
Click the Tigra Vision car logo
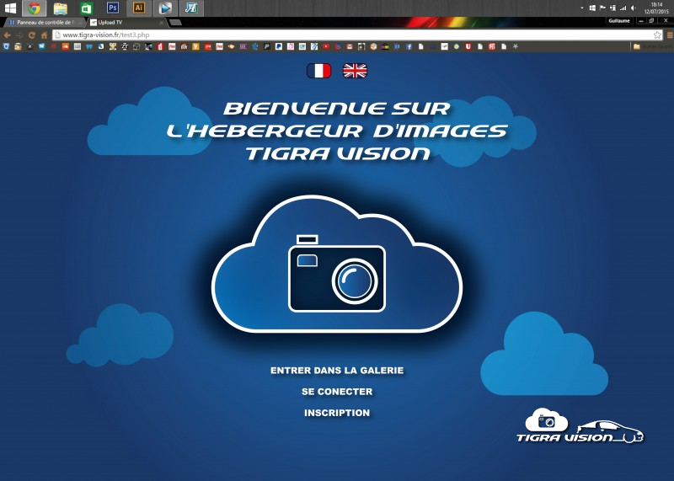pyautogui.click(x=580, y=427)
